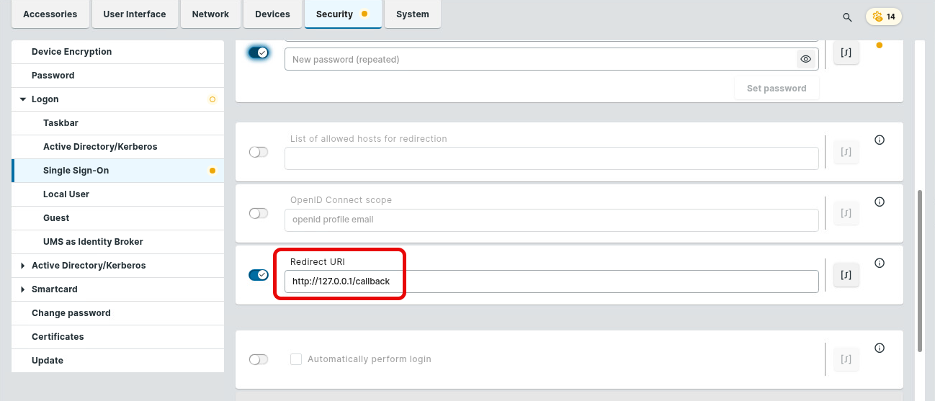Open UMS as Identity Broker page
935x401 pixels.
pyautogui.click(x=93, y=242)
